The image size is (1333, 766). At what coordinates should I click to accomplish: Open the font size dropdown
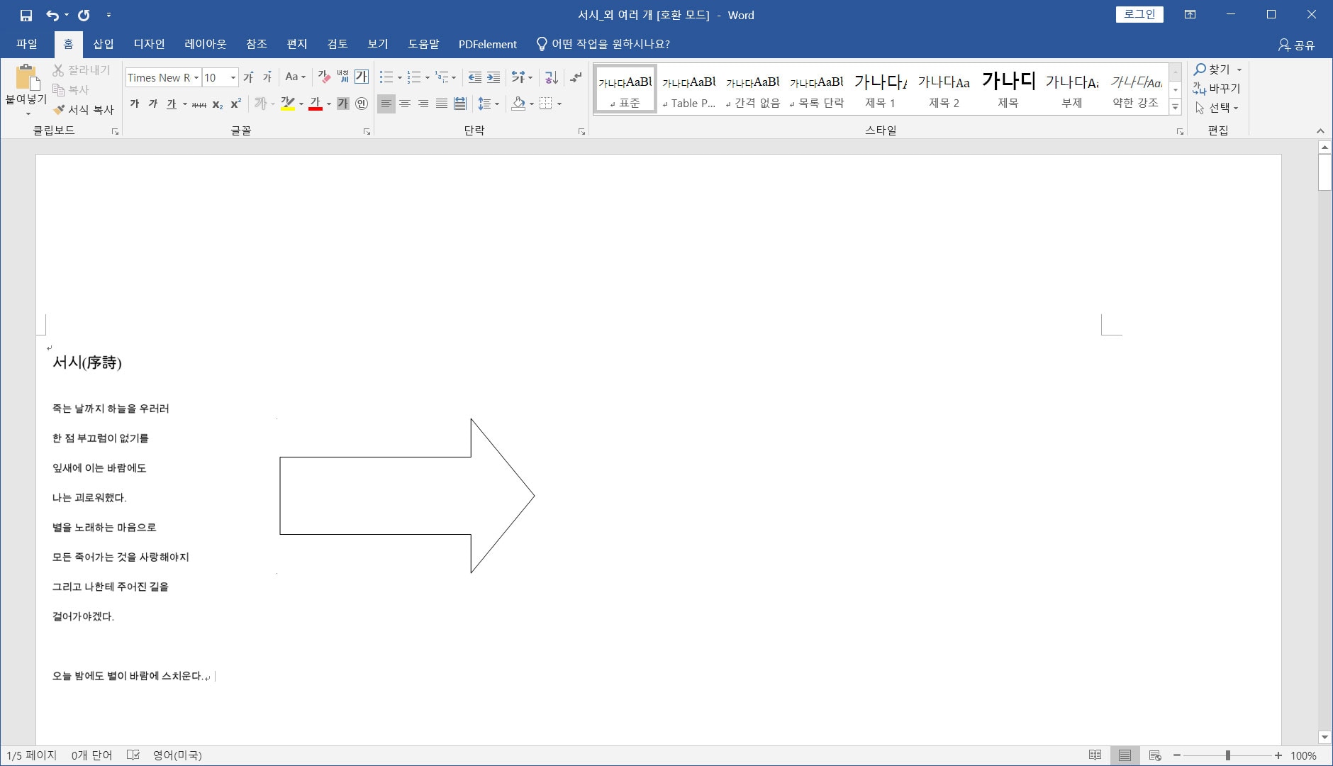233,77
